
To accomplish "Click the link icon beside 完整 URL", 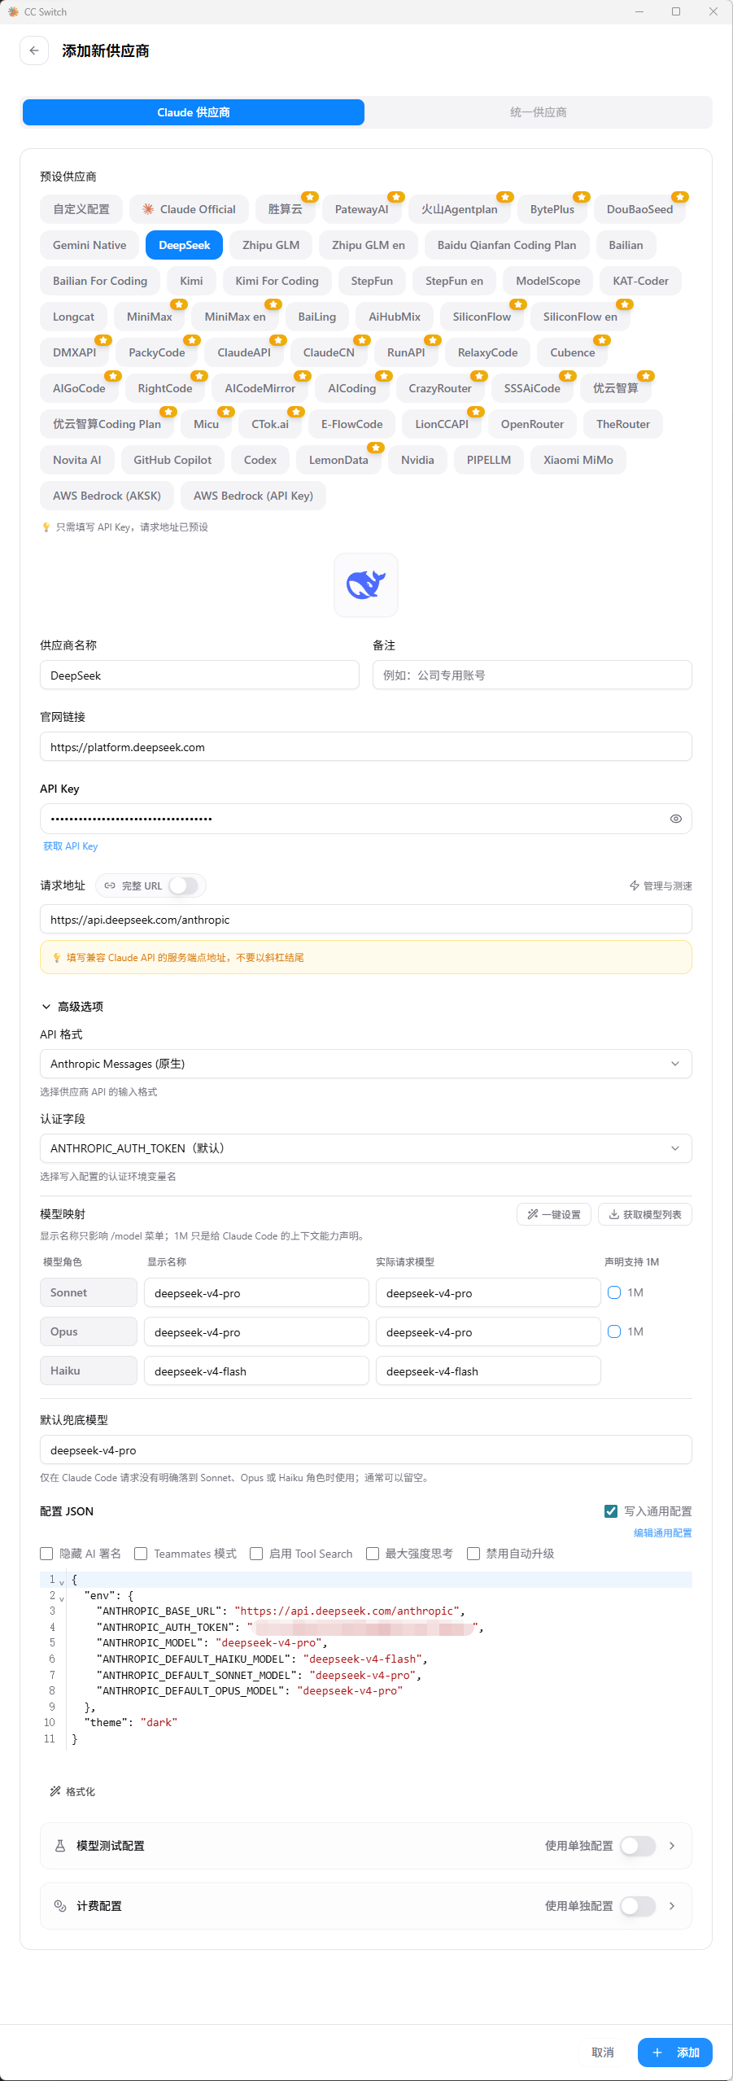I will click(x=110, y=885).
